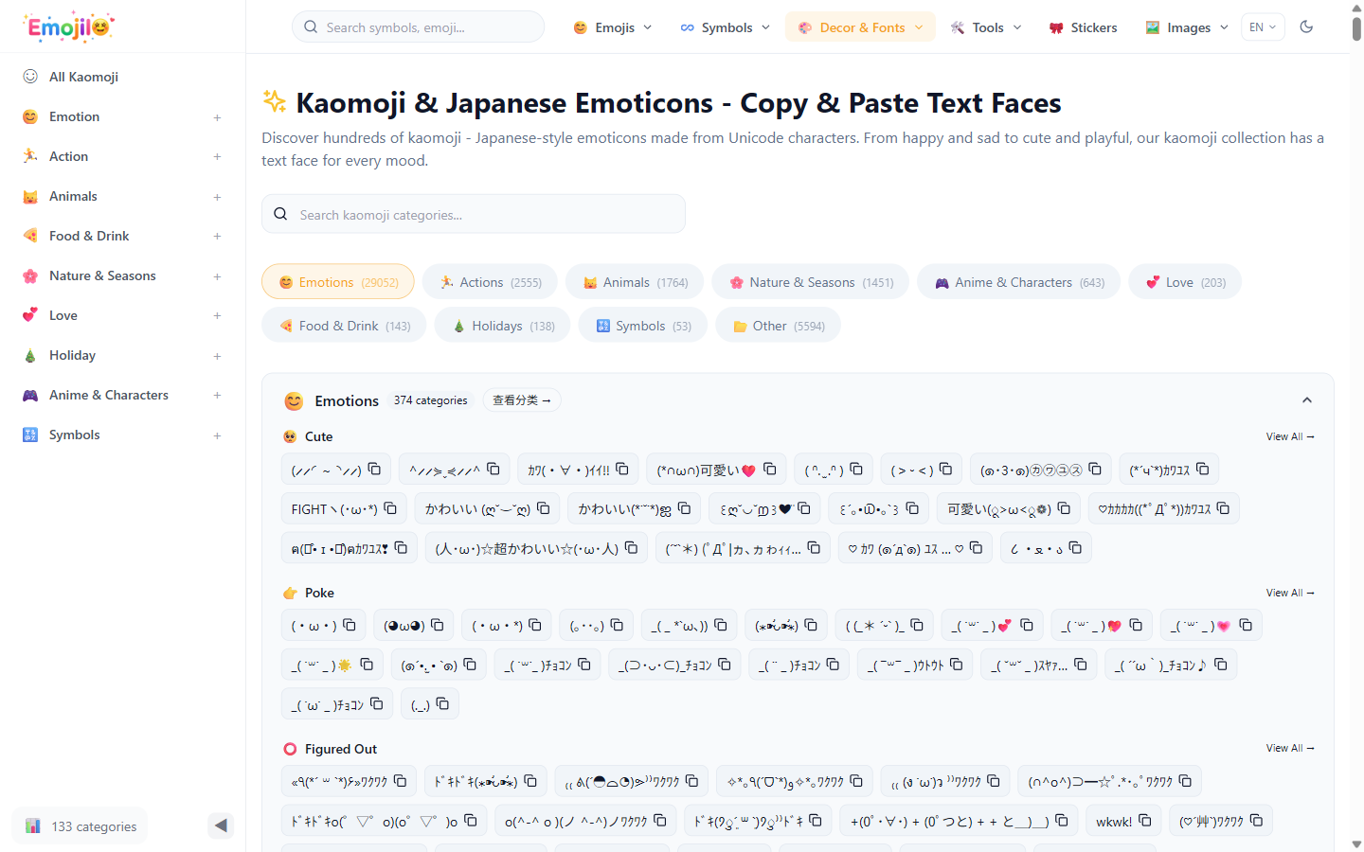Copy the wkwk! kaomoji

1144,820
